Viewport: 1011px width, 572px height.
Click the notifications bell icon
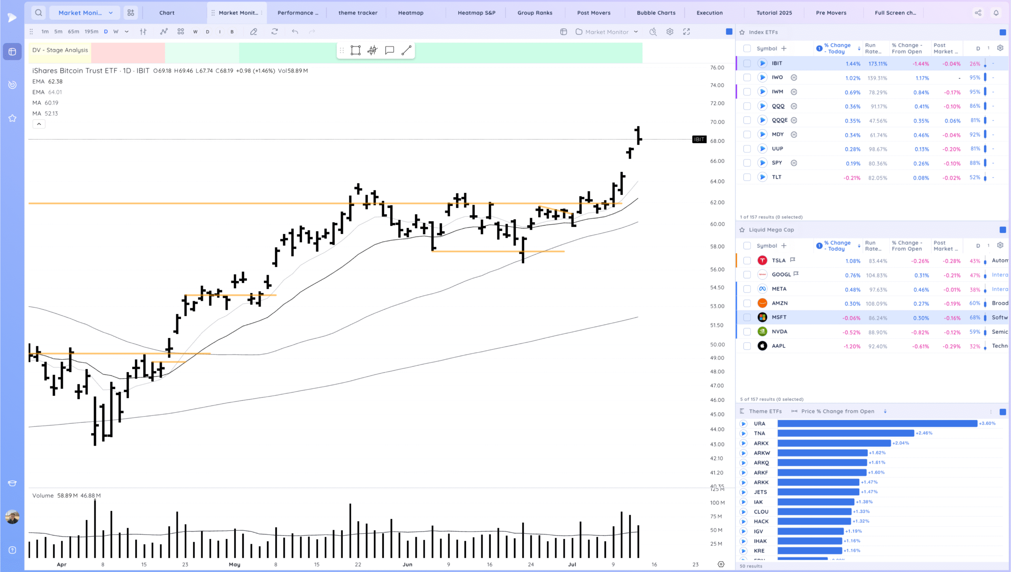996,13
